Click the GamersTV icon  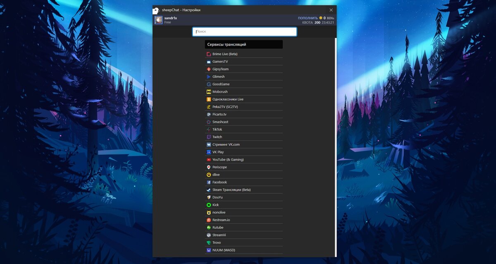[209, 62]
